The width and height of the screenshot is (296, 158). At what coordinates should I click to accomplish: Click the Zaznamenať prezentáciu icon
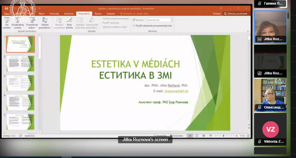[x=91, y=20]
